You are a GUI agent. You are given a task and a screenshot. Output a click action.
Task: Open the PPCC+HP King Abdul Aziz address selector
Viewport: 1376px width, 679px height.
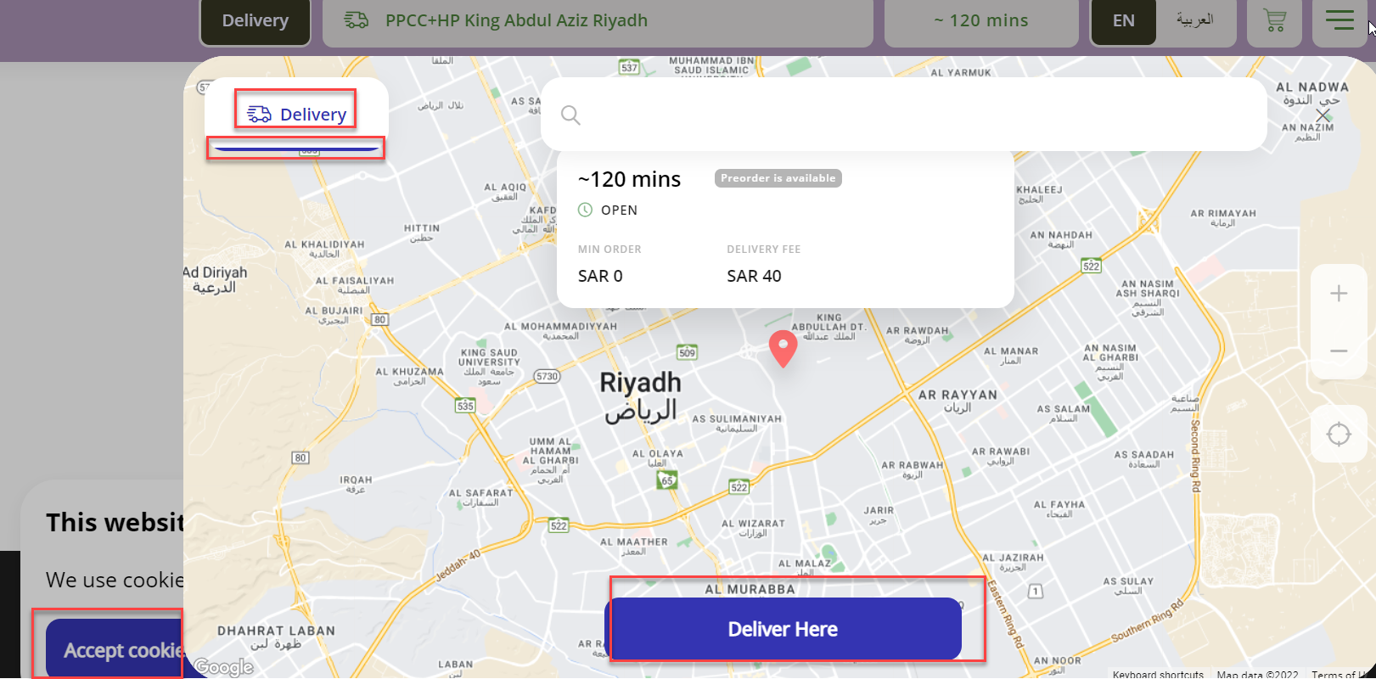[598, 20]
